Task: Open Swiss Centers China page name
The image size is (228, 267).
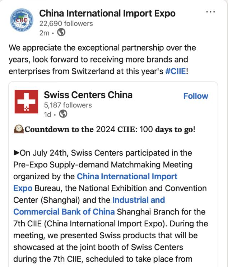Action: point(88,95)
